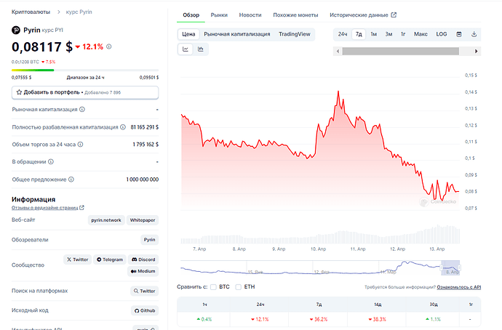Open Medium community link
Screen dimensions: 502x330
(x=143, y=271)
